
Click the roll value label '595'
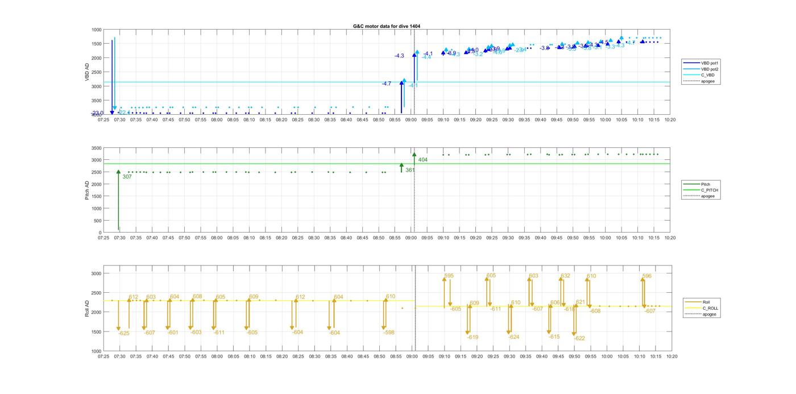(x=449, y=276)
